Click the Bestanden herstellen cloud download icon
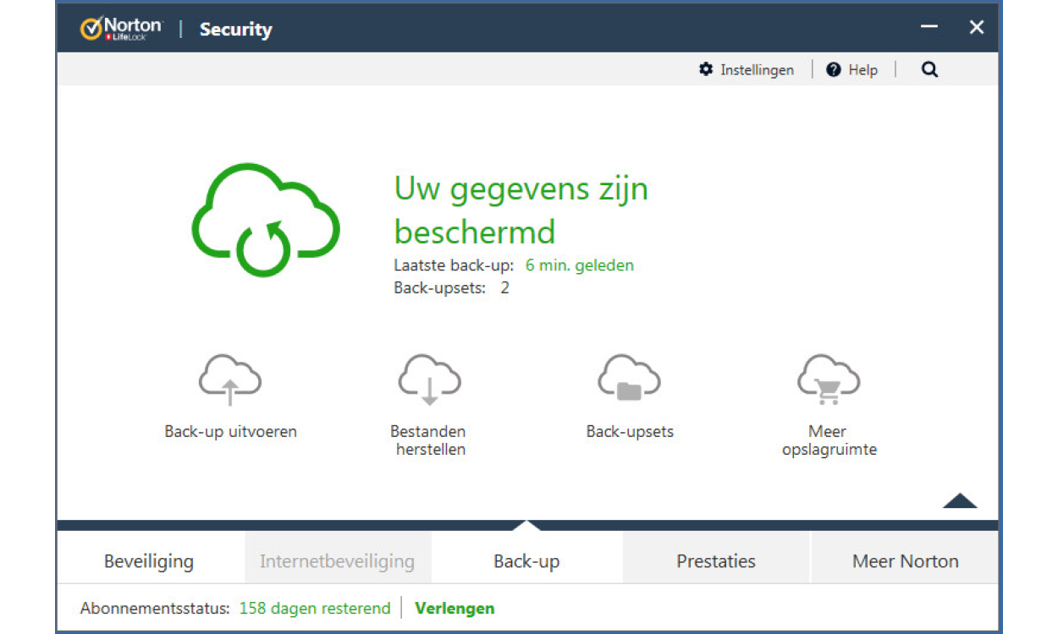 pyautogui.click(x=430, y=380)
